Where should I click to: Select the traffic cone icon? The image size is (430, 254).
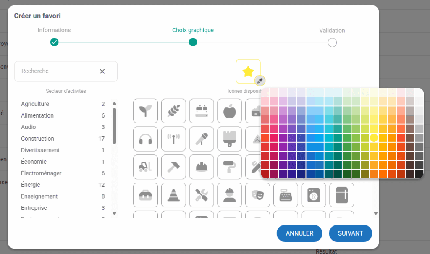173,195
